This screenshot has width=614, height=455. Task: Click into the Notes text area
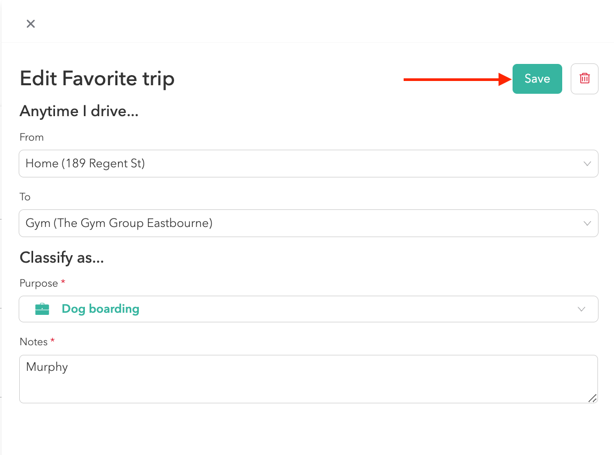tap(308, 384)
